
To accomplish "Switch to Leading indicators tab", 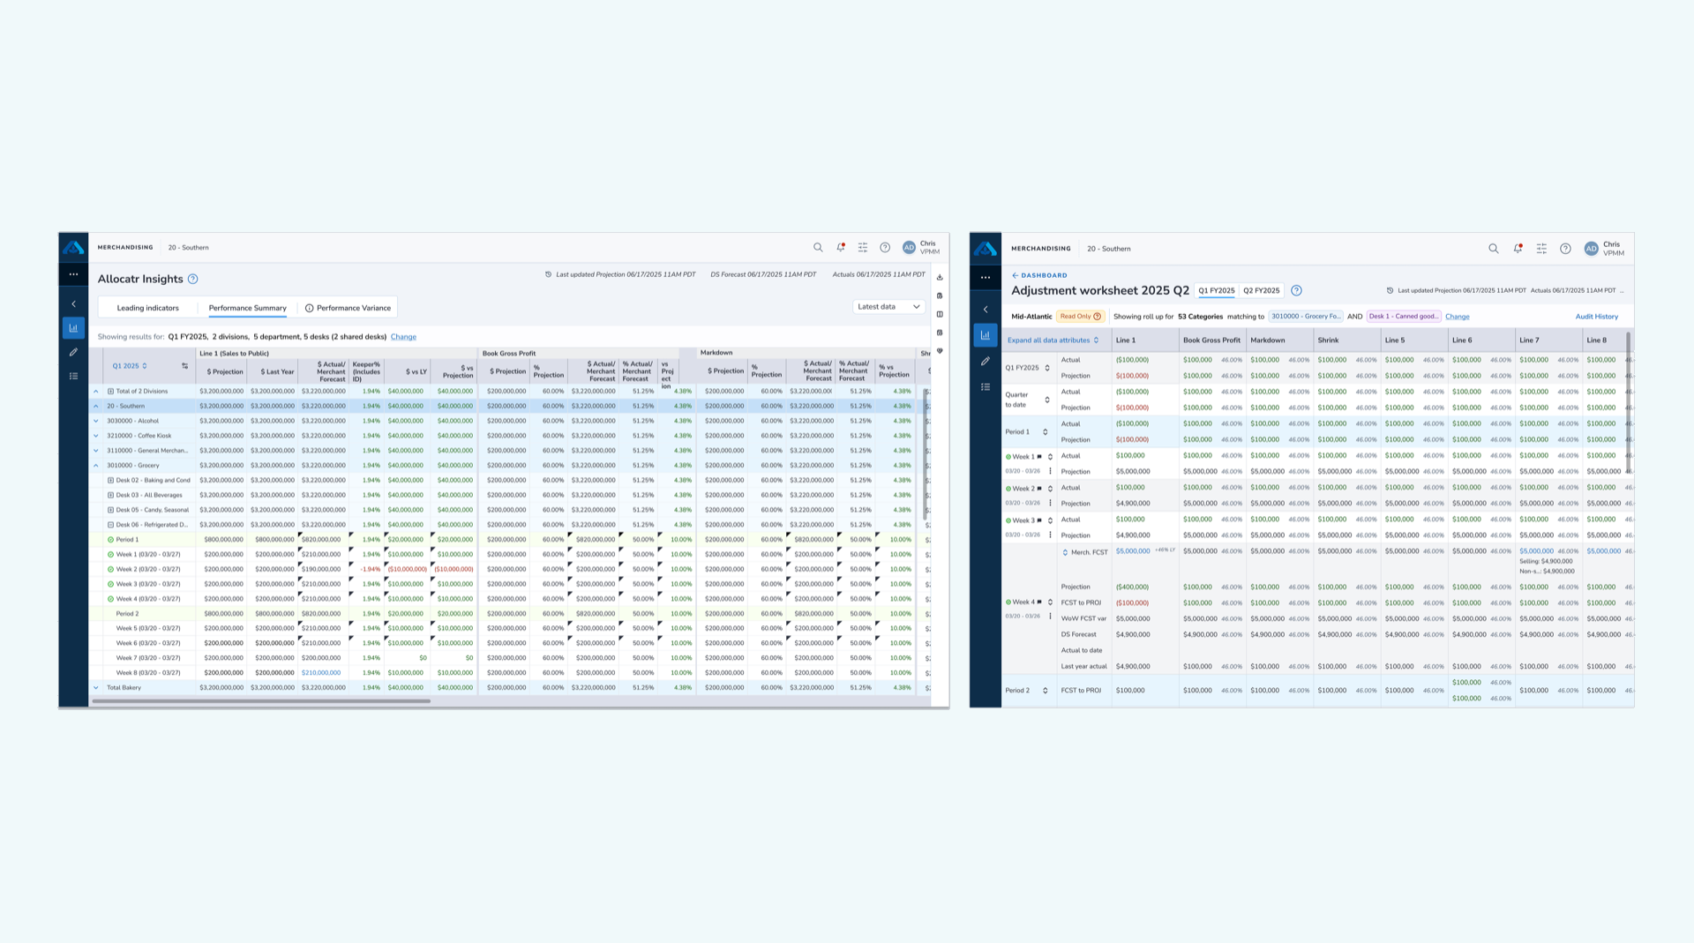I will [148, 308].
